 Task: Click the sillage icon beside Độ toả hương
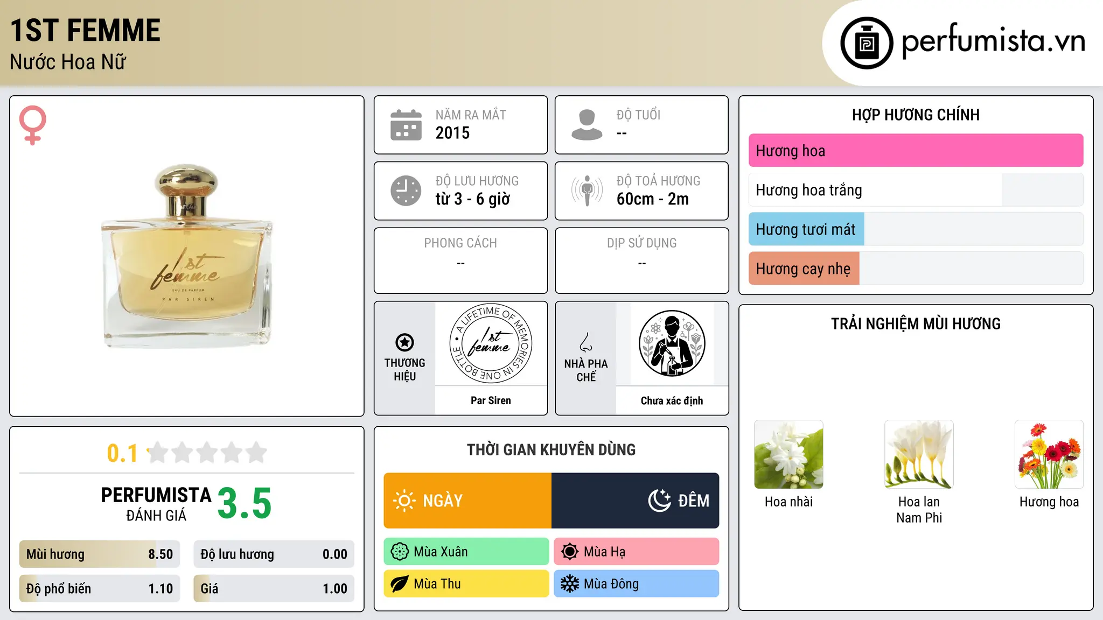tap(587, 191)
